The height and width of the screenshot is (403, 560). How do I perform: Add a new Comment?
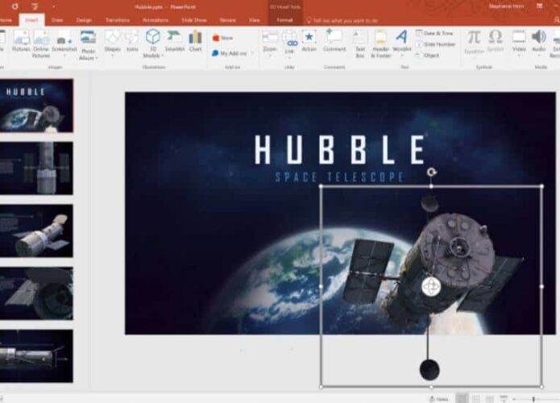point(334,41)
